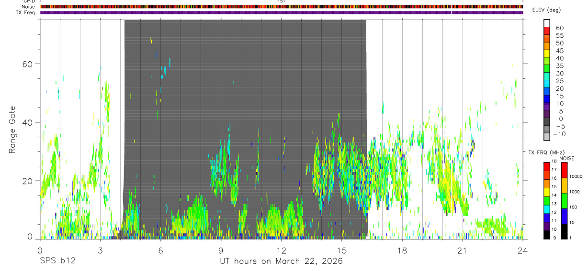Click the x-axis tick label '0'
Image resolution: width=588 pixels, height=271 pixels.
tap(40, 250)
